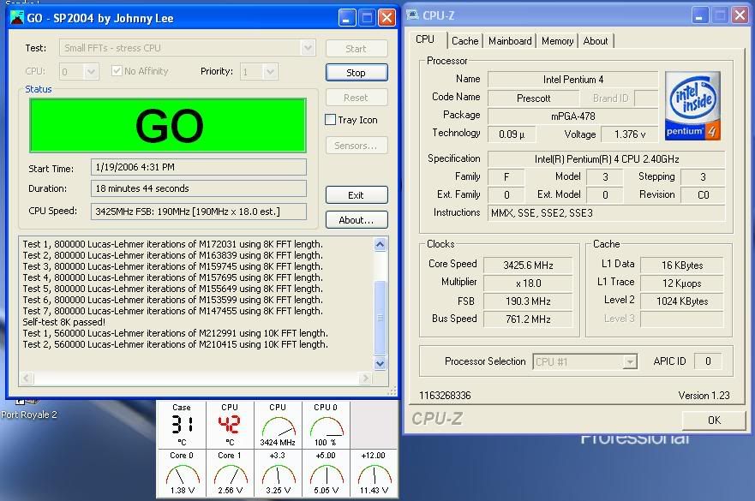
Task: Click the log scroll down arrow
Action: [x=380, y=363]
